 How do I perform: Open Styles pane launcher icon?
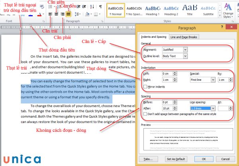[x=233, y=21]
